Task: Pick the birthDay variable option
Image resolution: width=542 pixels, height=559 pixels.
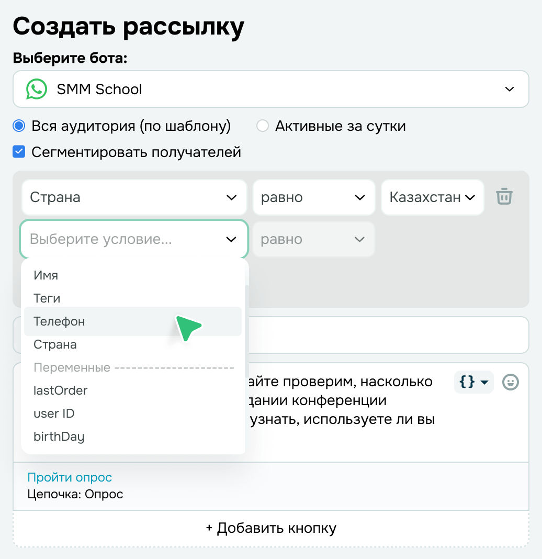Action: (59, 437)
